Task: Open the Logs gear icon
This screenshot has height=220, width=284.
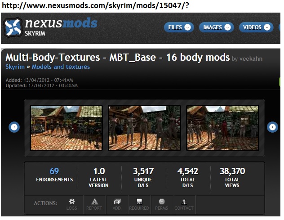Action: (x=72, y=202)
